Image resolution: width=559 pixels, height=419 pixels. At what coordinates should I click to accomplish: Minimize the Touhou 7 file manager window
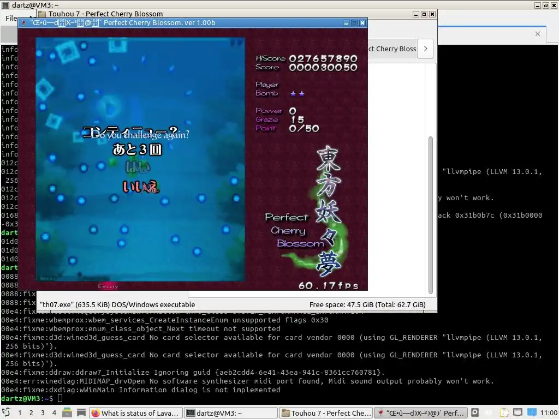click(415, 14)
